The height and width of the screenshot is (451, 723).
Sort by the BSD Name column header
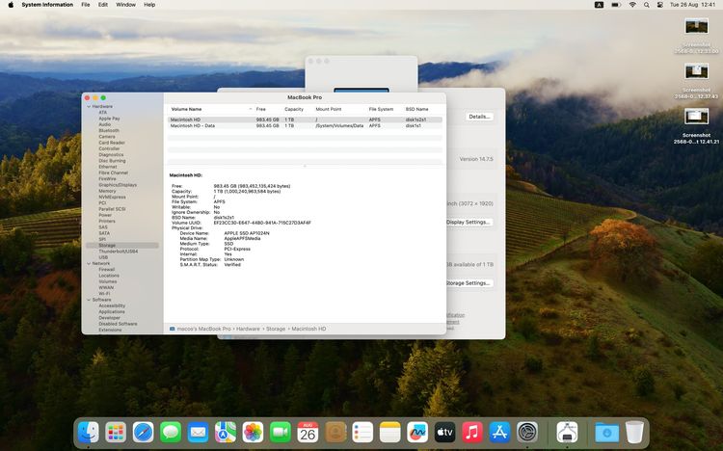pyautogui.click(x=416, y=109)
